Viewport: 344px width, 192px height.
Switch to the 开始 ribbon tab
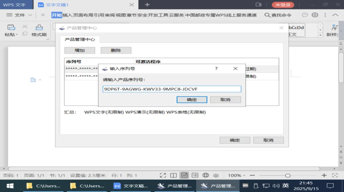[57, 15]
